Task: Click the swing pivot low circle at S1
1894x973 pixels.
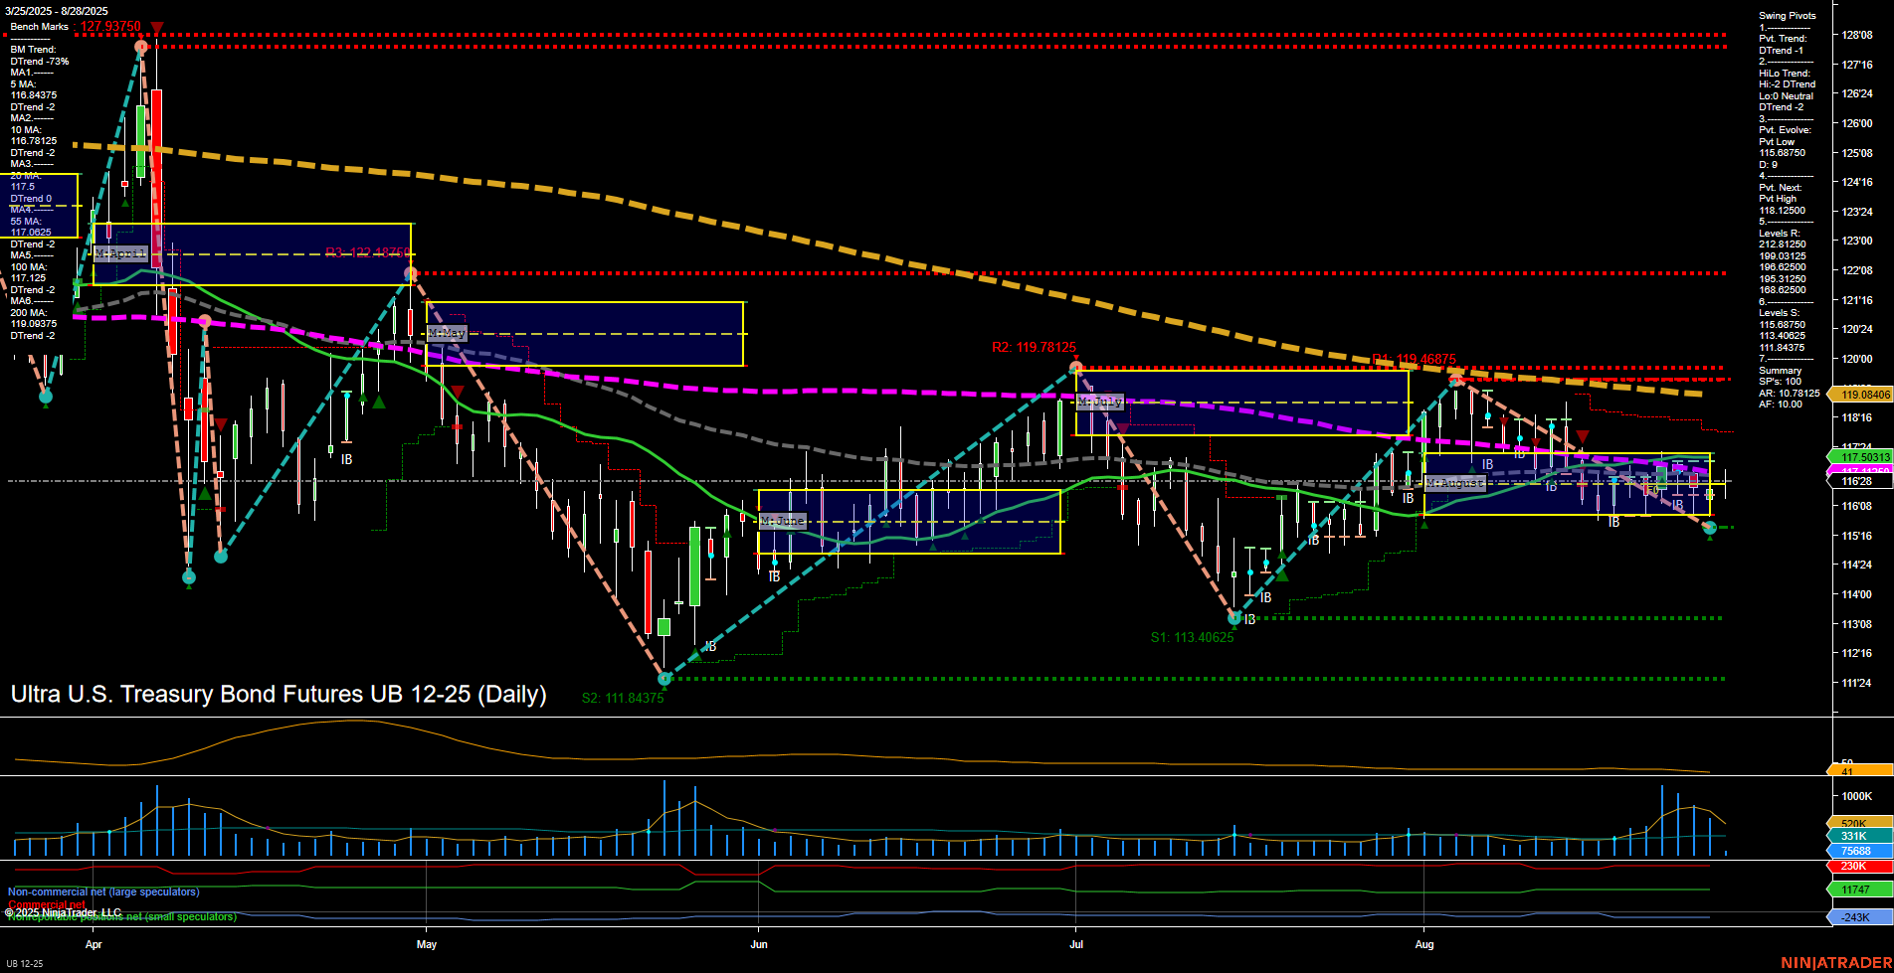Action: (x=1234, y=618)
